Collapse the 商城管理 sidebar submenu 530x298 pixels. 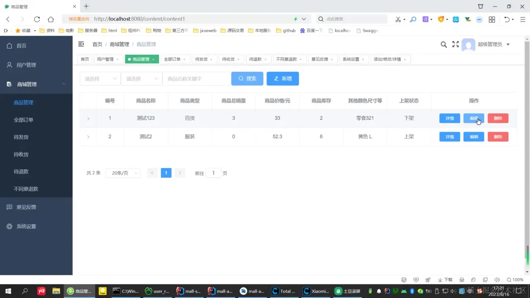36,84
